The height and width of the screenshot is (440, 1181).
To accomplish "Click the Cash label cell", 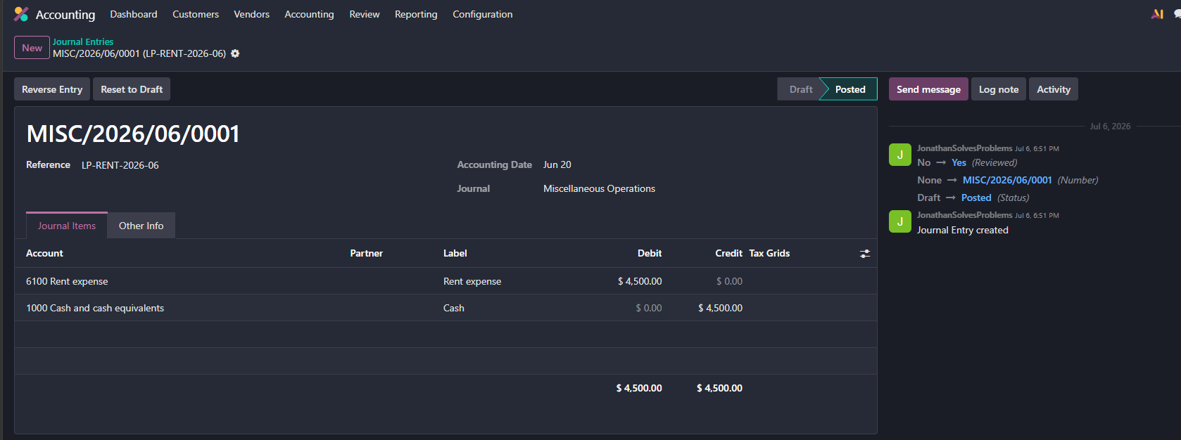I will pos(454,308).
